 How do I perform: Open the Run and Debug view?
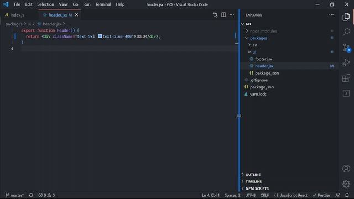point(346,62)
